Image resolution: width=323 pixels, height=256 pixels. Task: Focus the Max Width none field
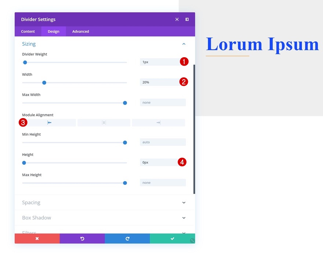click(x=163, y=102)
